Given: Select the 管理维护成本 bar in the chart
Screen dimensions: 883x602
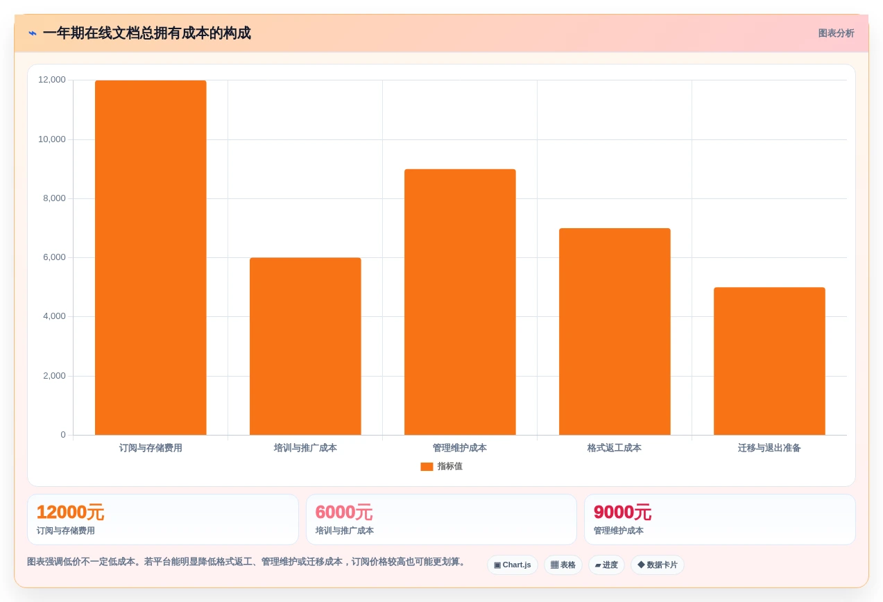Looking at the screenshot, I should pyautogui.click(x=460, y=302).
